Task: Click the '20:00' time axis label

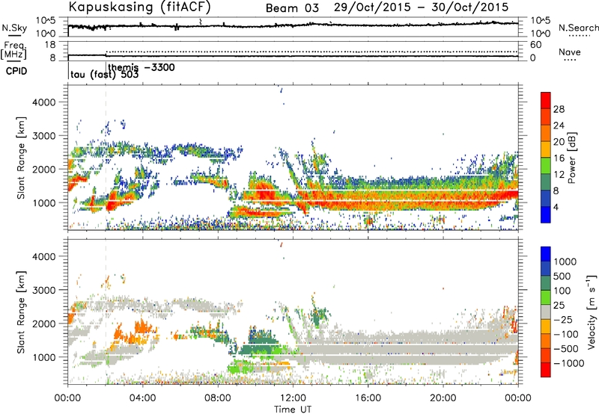Action: click(443, 398)
